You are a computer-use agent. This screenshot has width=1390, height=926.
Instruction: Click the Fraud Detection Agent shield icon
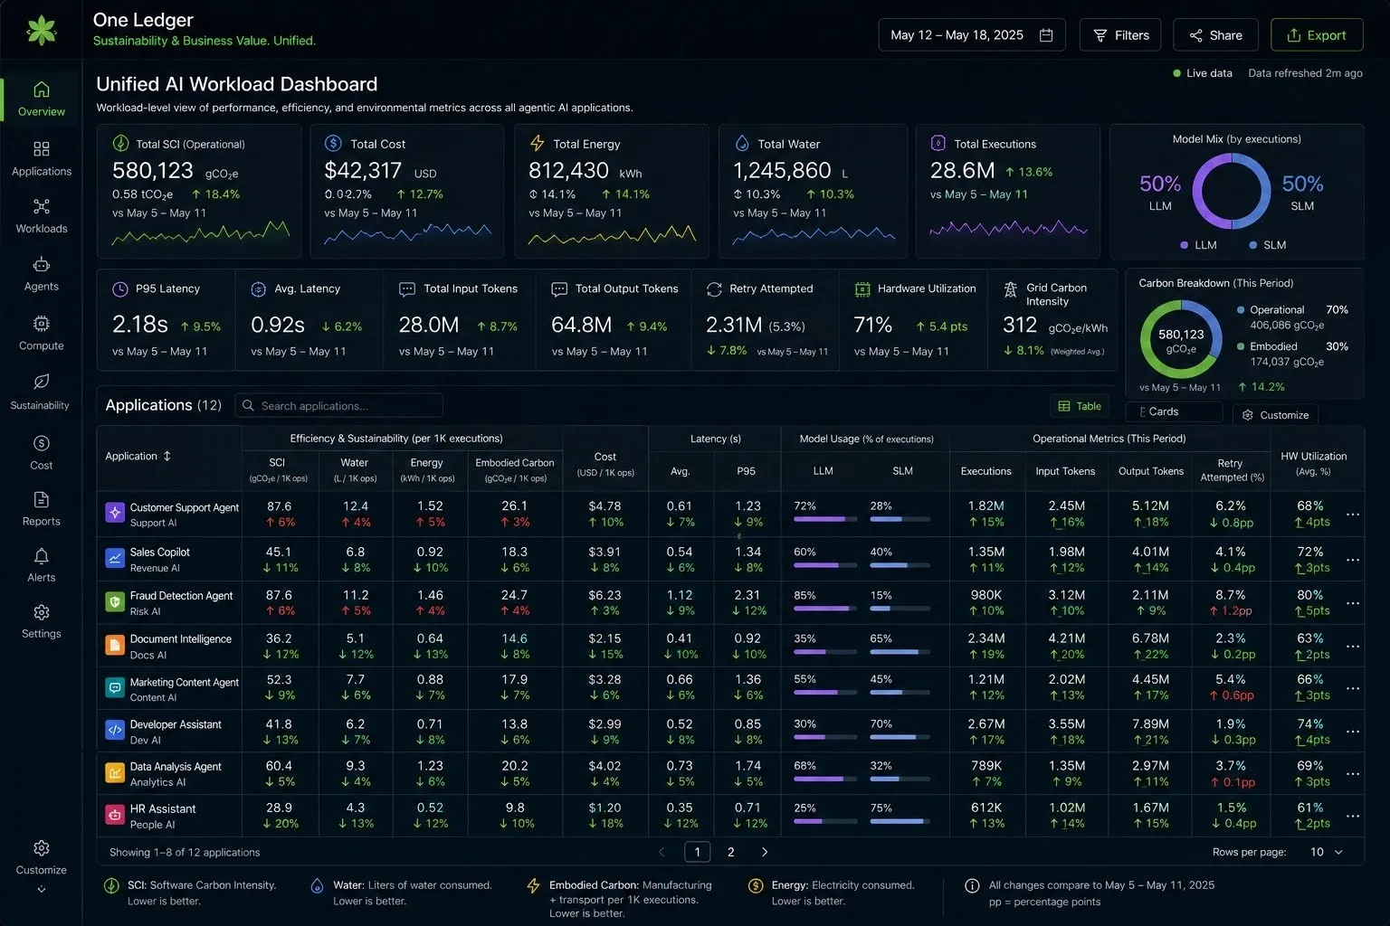click(115, 601)
